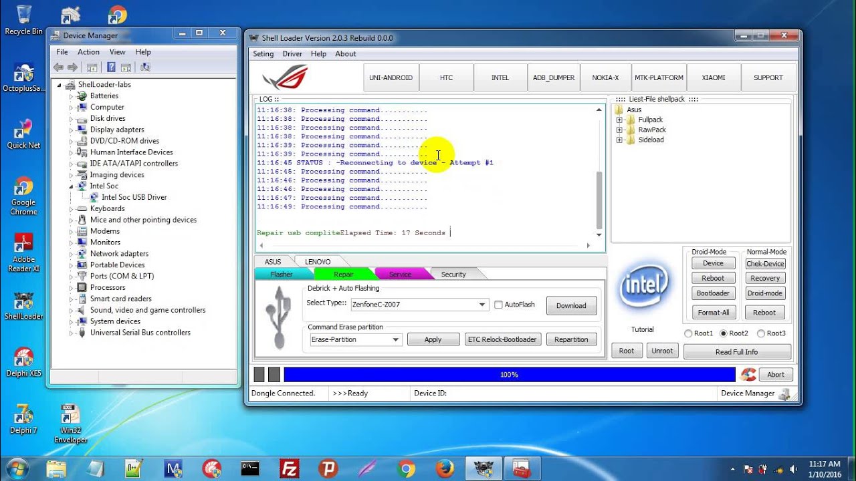This screenshot has height=481, width=856.
Task: Open FileZilla from the taskbar
Action: pos(290,469)
